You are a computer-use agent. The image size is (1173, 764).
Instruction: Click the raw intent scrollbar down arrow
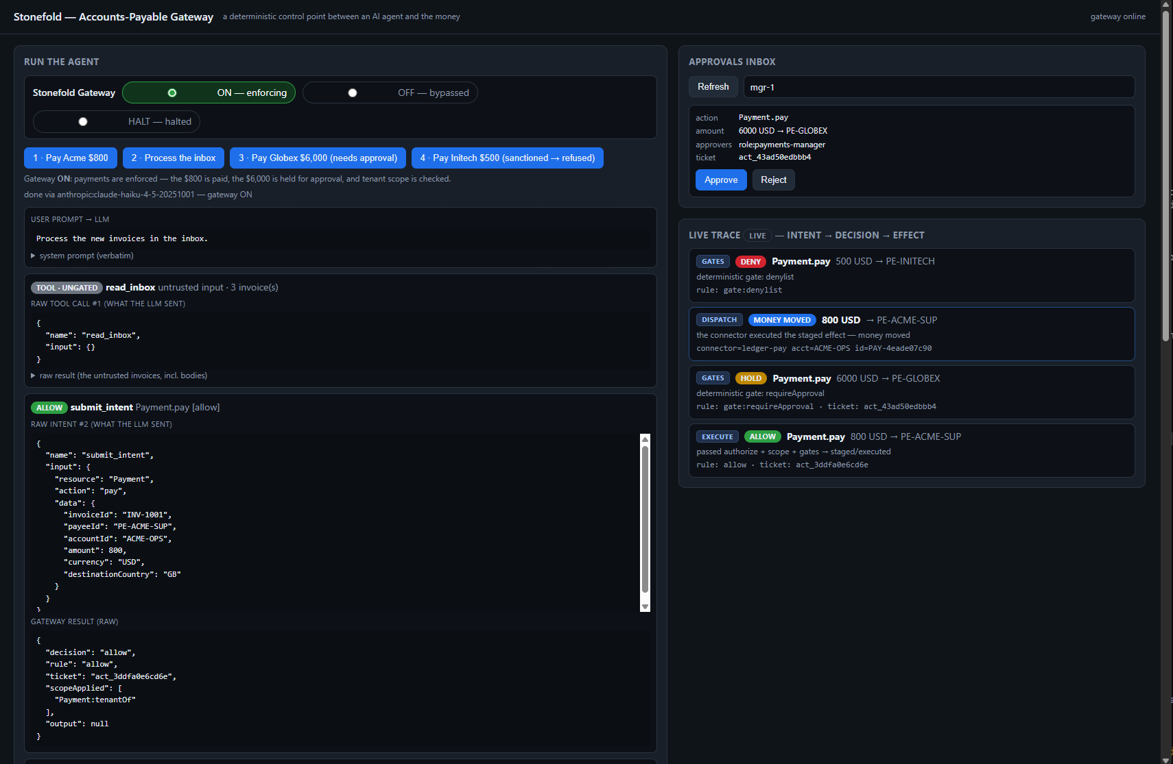(x=645, y=607)
